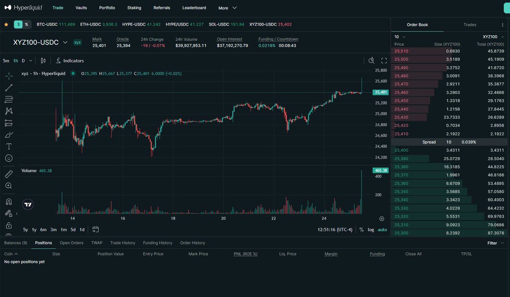This screenshot has width=510, height=297.
Task: Open the Leaderboard page
Action: (194, 8)
